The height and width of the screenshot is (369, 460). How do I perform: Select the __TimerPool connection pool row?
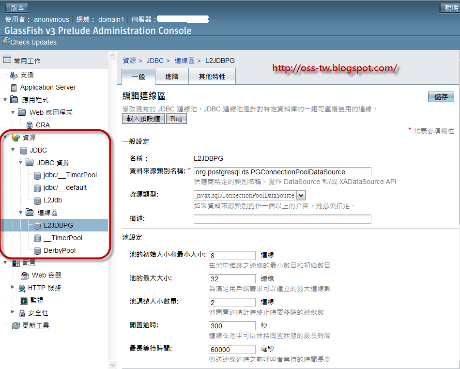[x=63, y=238]
